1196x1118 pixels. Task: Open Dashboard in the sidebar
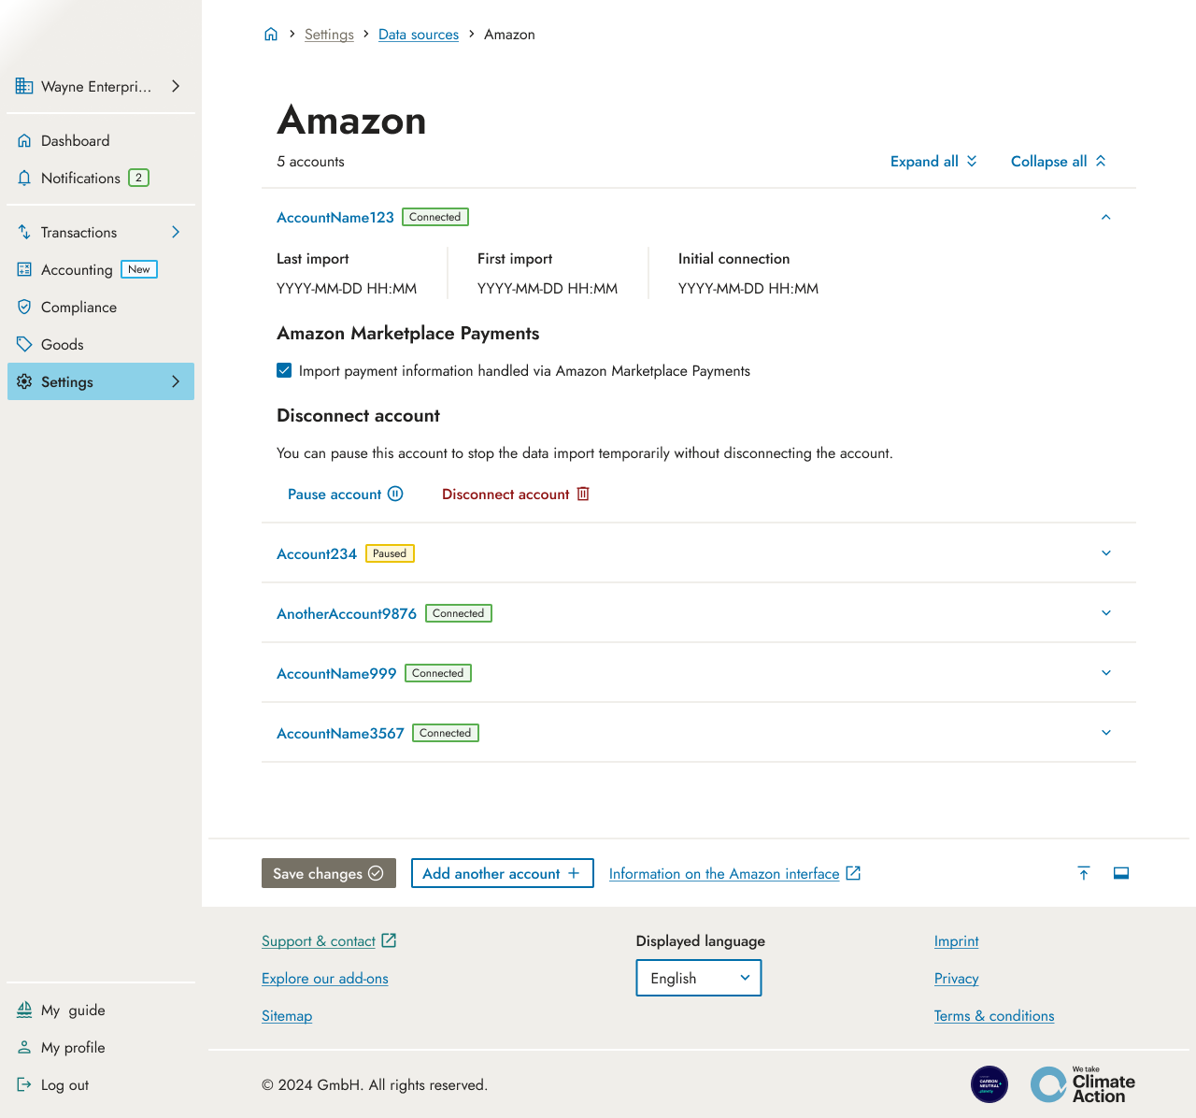tap(101, 140)
